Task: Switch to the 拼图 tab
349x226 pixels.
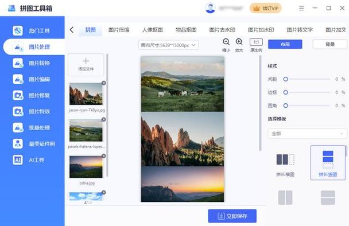Action: (90, 30)
